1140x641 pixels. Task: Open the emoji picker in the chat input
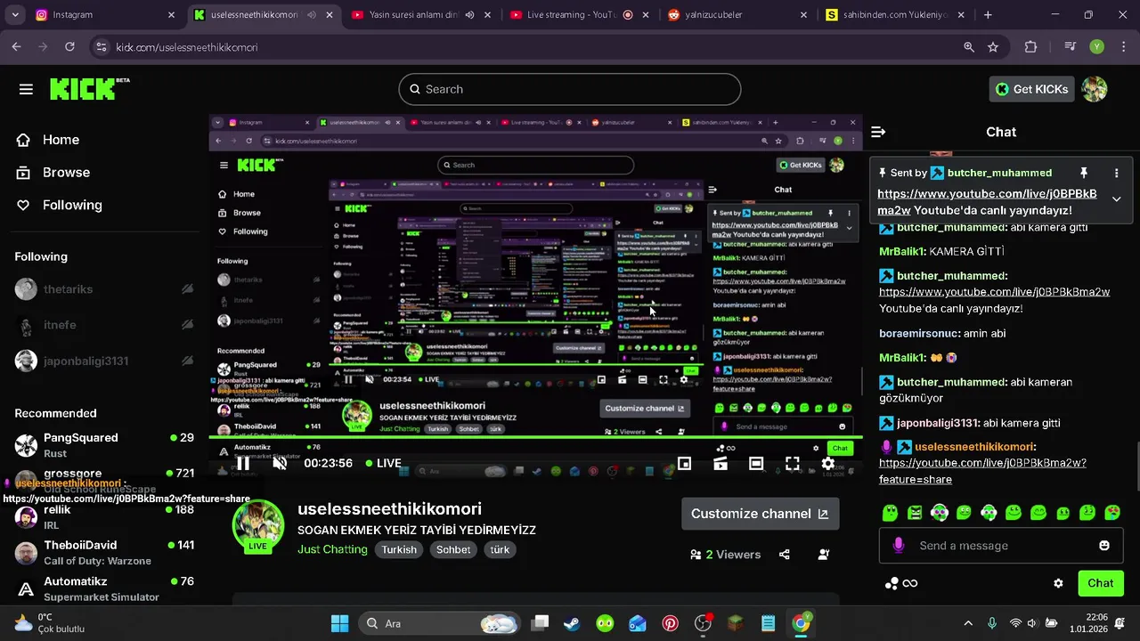pos(1104,546)
